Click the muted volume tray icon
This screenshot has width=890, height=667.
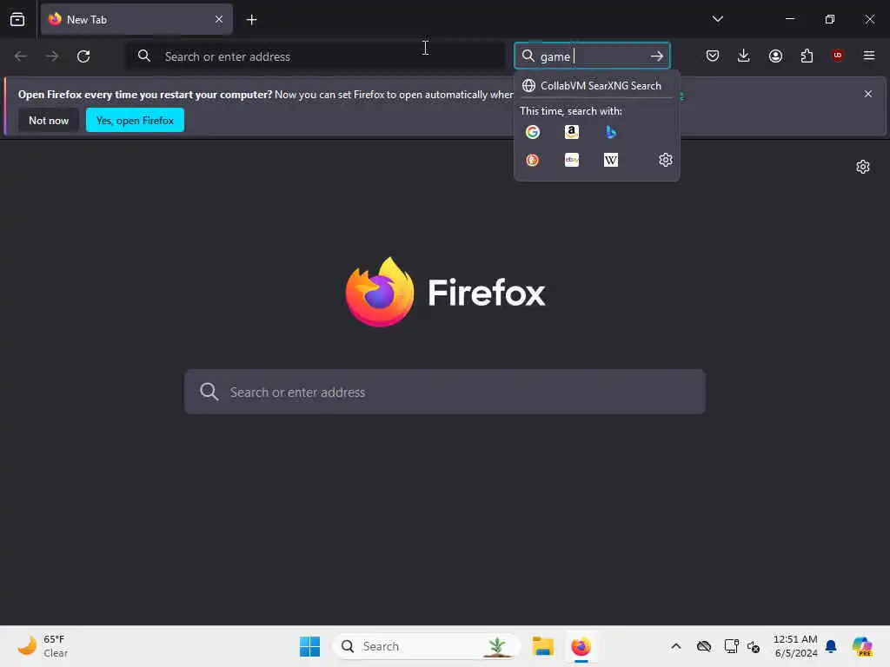(x=754, y=646)
